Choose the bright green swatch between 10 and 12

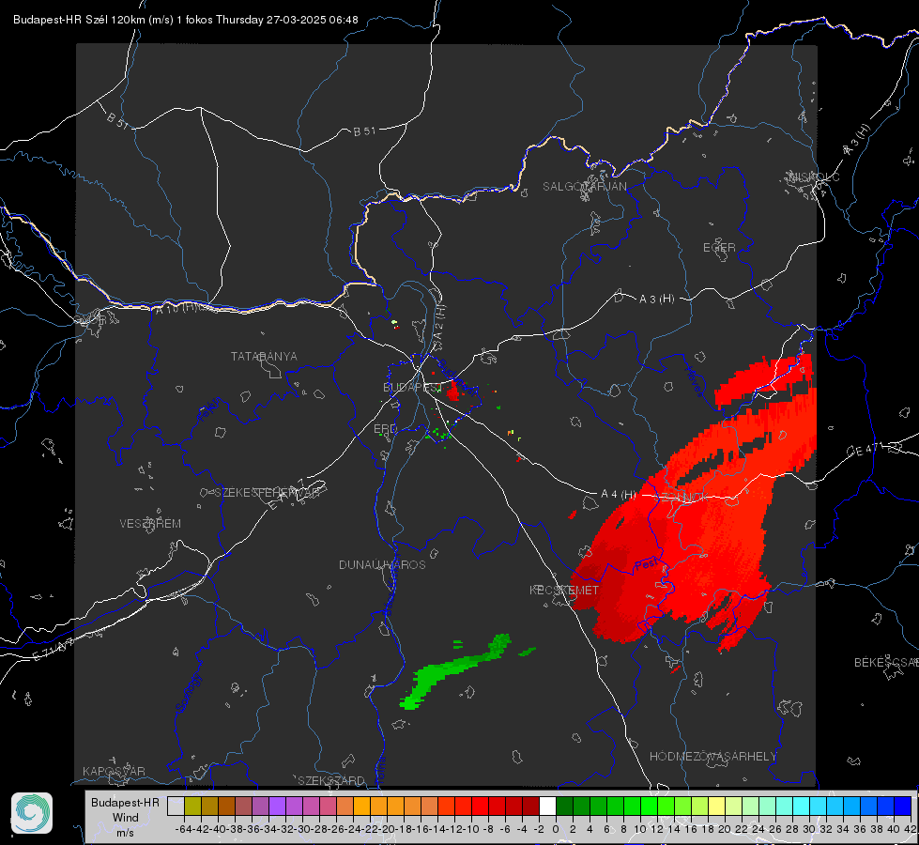[x=649, y=807]
